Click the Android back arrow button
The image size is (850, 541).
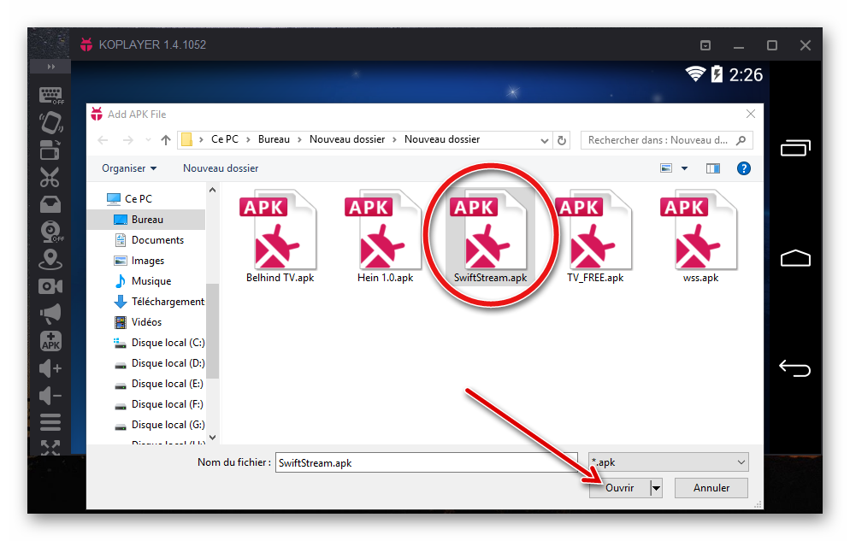[x=794, y=368]
